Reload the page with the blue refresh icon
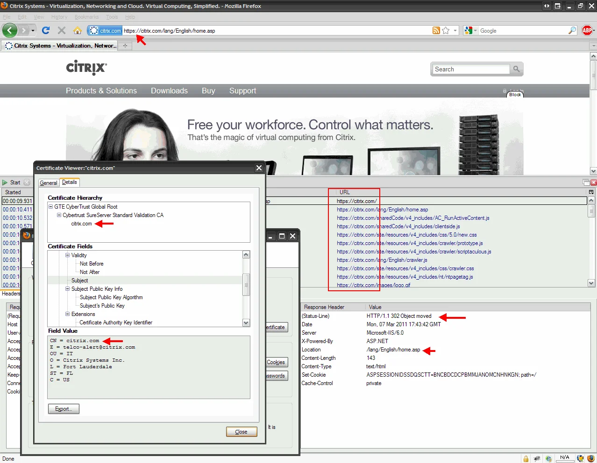The image size is (597, 463). (46, 31)
